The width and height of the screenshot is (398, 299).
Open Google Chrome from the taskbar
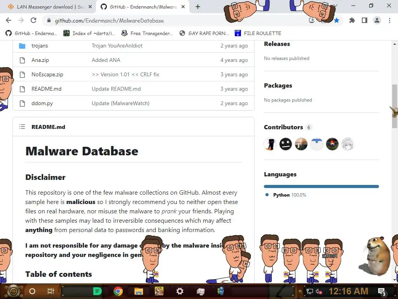[118, 291]
